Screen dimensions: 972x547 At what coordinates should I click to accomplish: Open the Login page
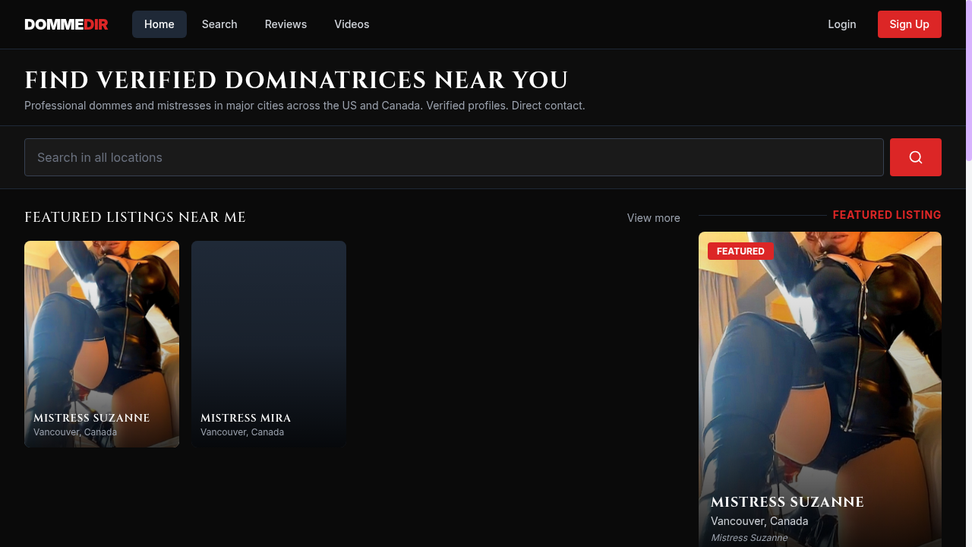point(841,24)
